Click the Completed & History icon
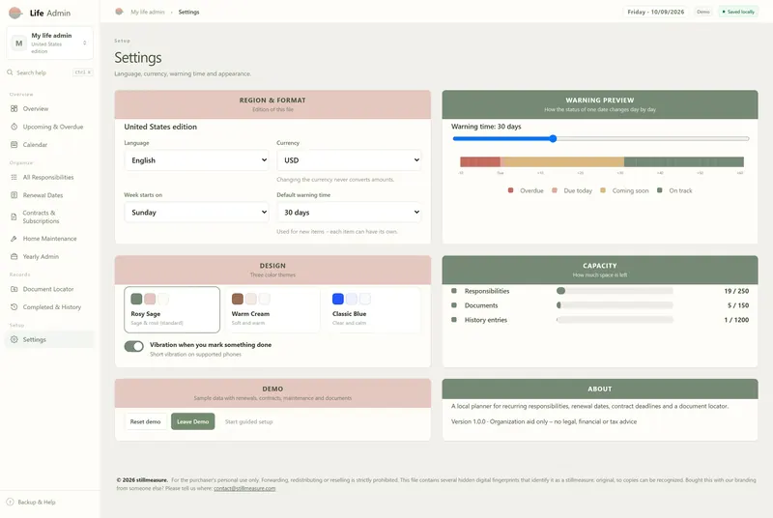Screen dimensions: 773x518 [14, 306]
